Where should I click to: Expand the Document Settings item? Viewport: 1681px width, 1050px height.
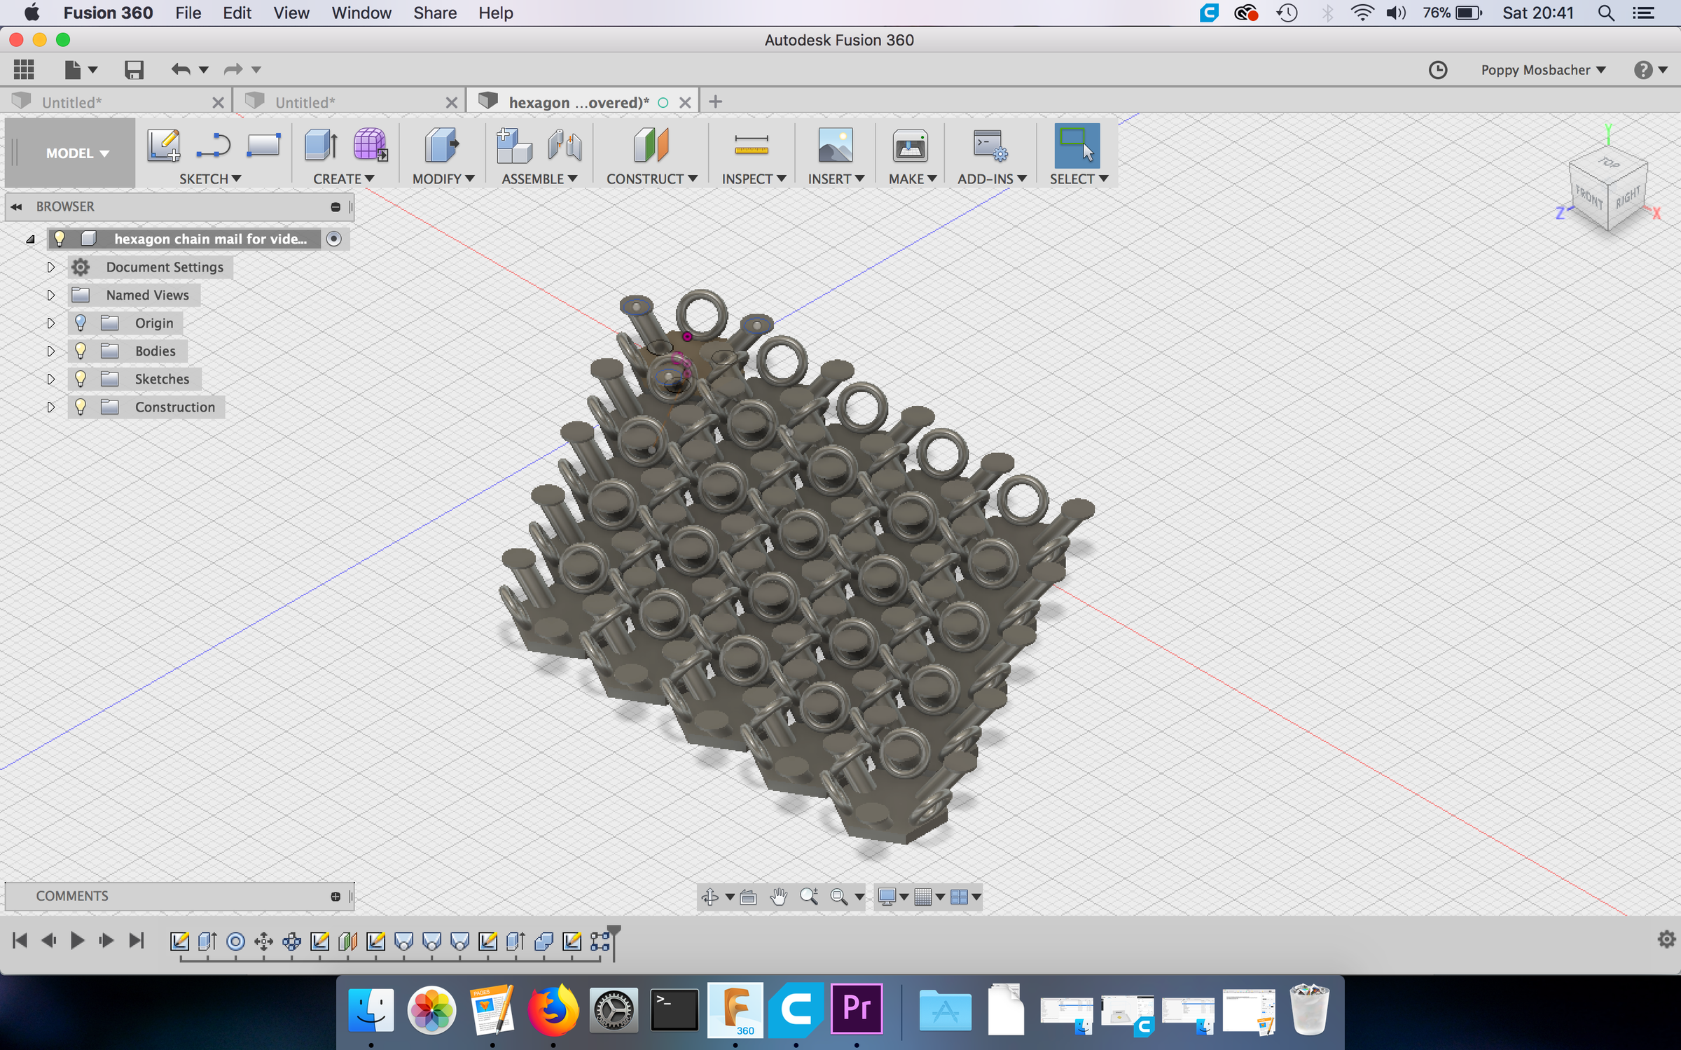click(50, 267)
